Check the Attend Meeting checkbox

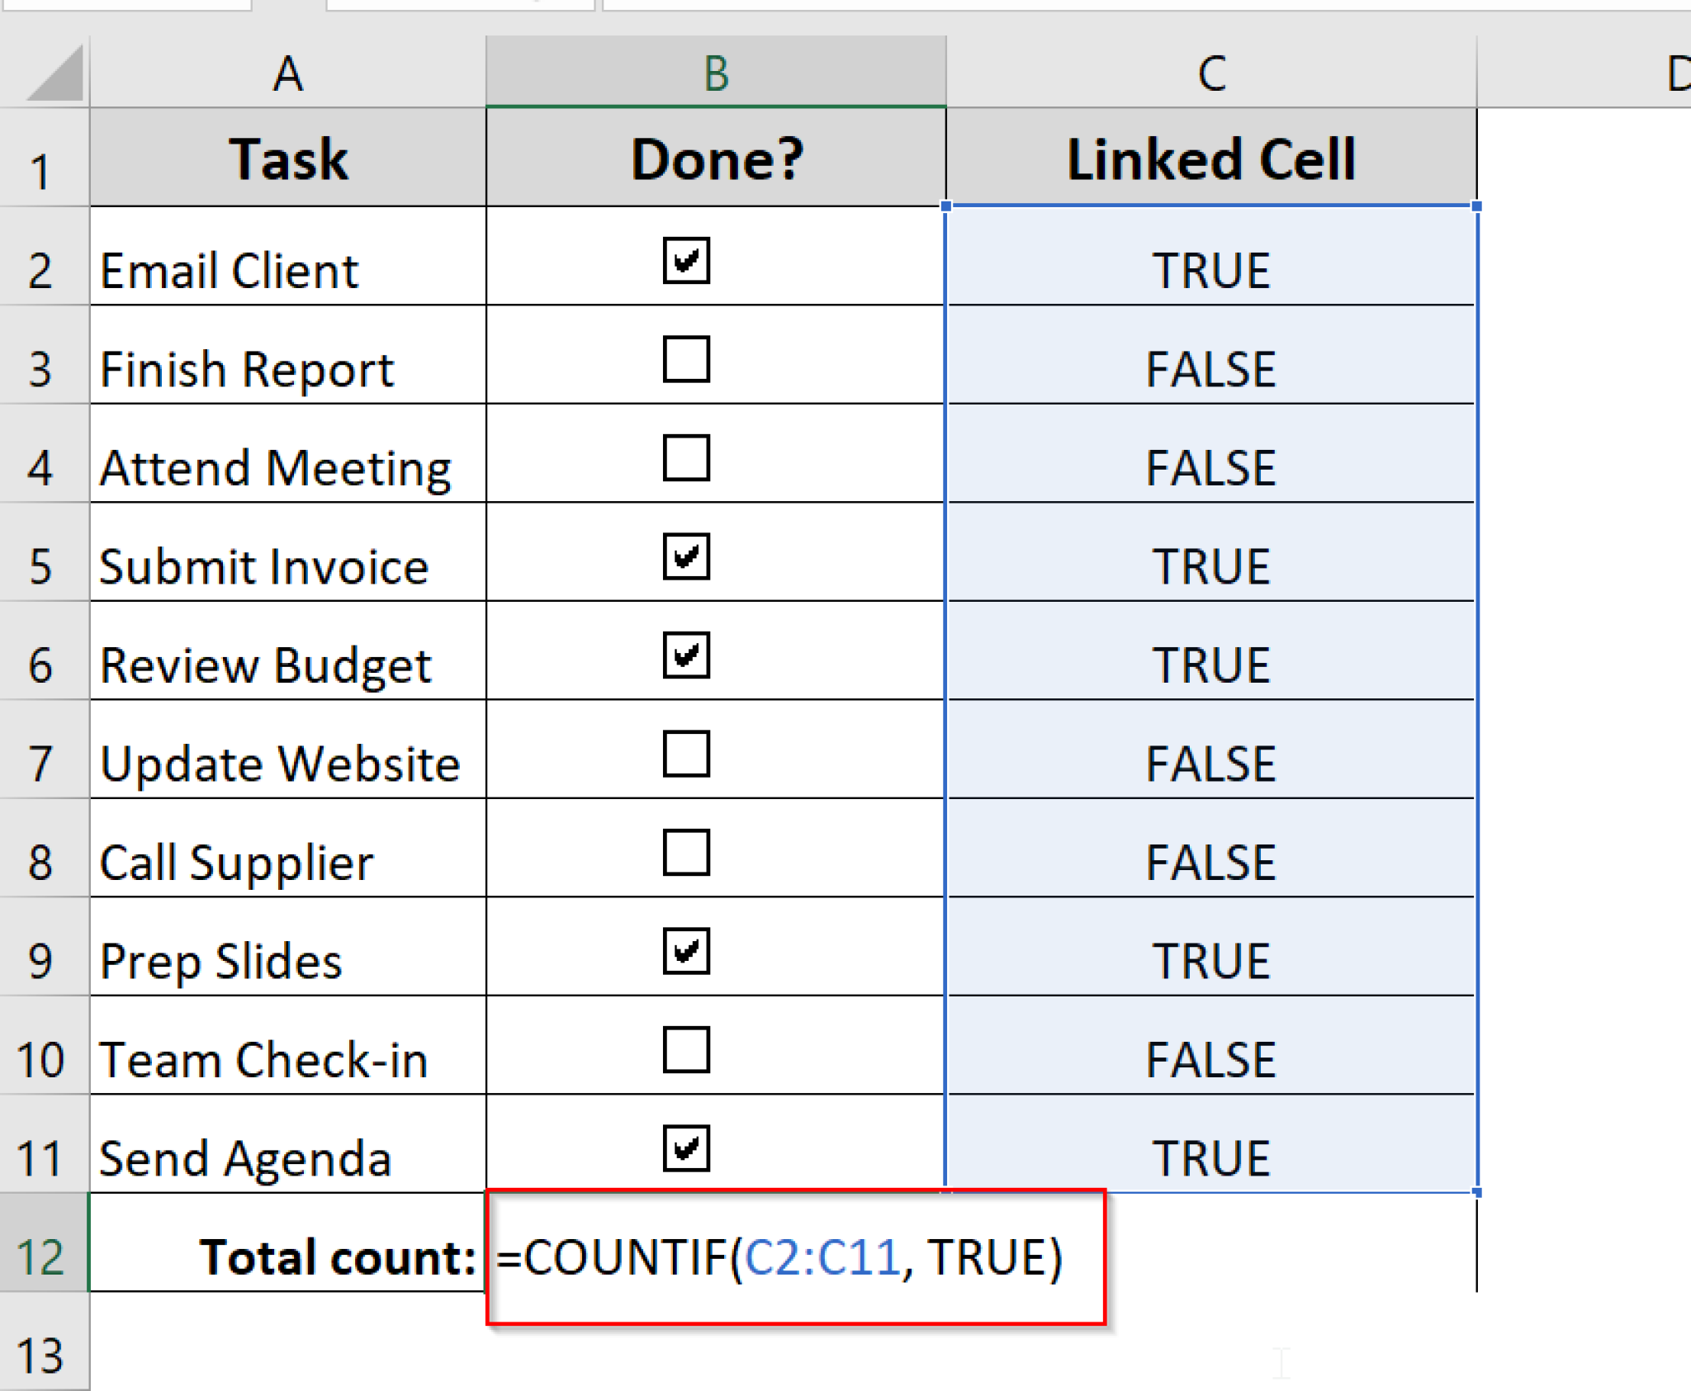click(688, 460)
